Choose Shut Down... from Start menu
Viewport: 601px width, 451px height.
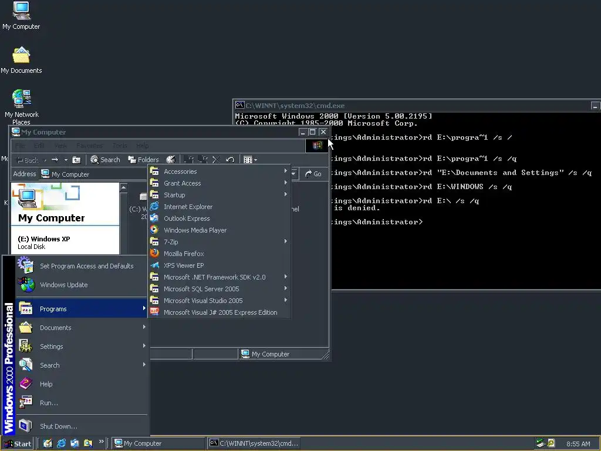82,426
